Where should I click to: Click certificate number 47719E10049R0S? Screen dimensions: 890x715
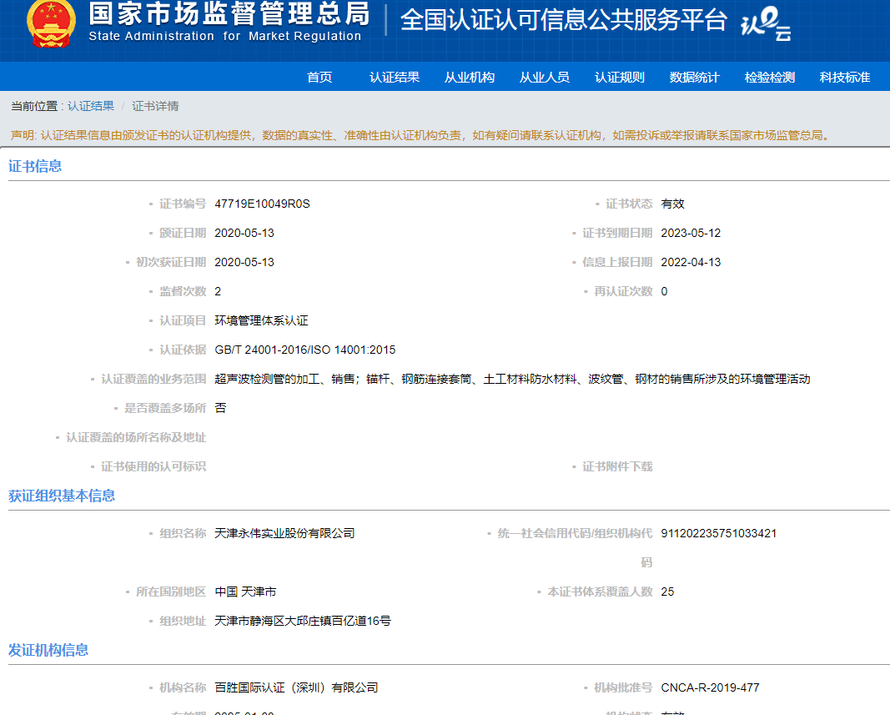[262, 204]
